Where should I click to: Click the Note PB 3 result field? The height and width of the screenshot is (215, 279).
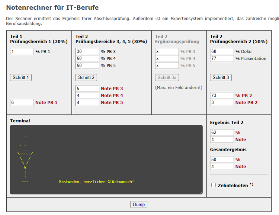(87, 89)
